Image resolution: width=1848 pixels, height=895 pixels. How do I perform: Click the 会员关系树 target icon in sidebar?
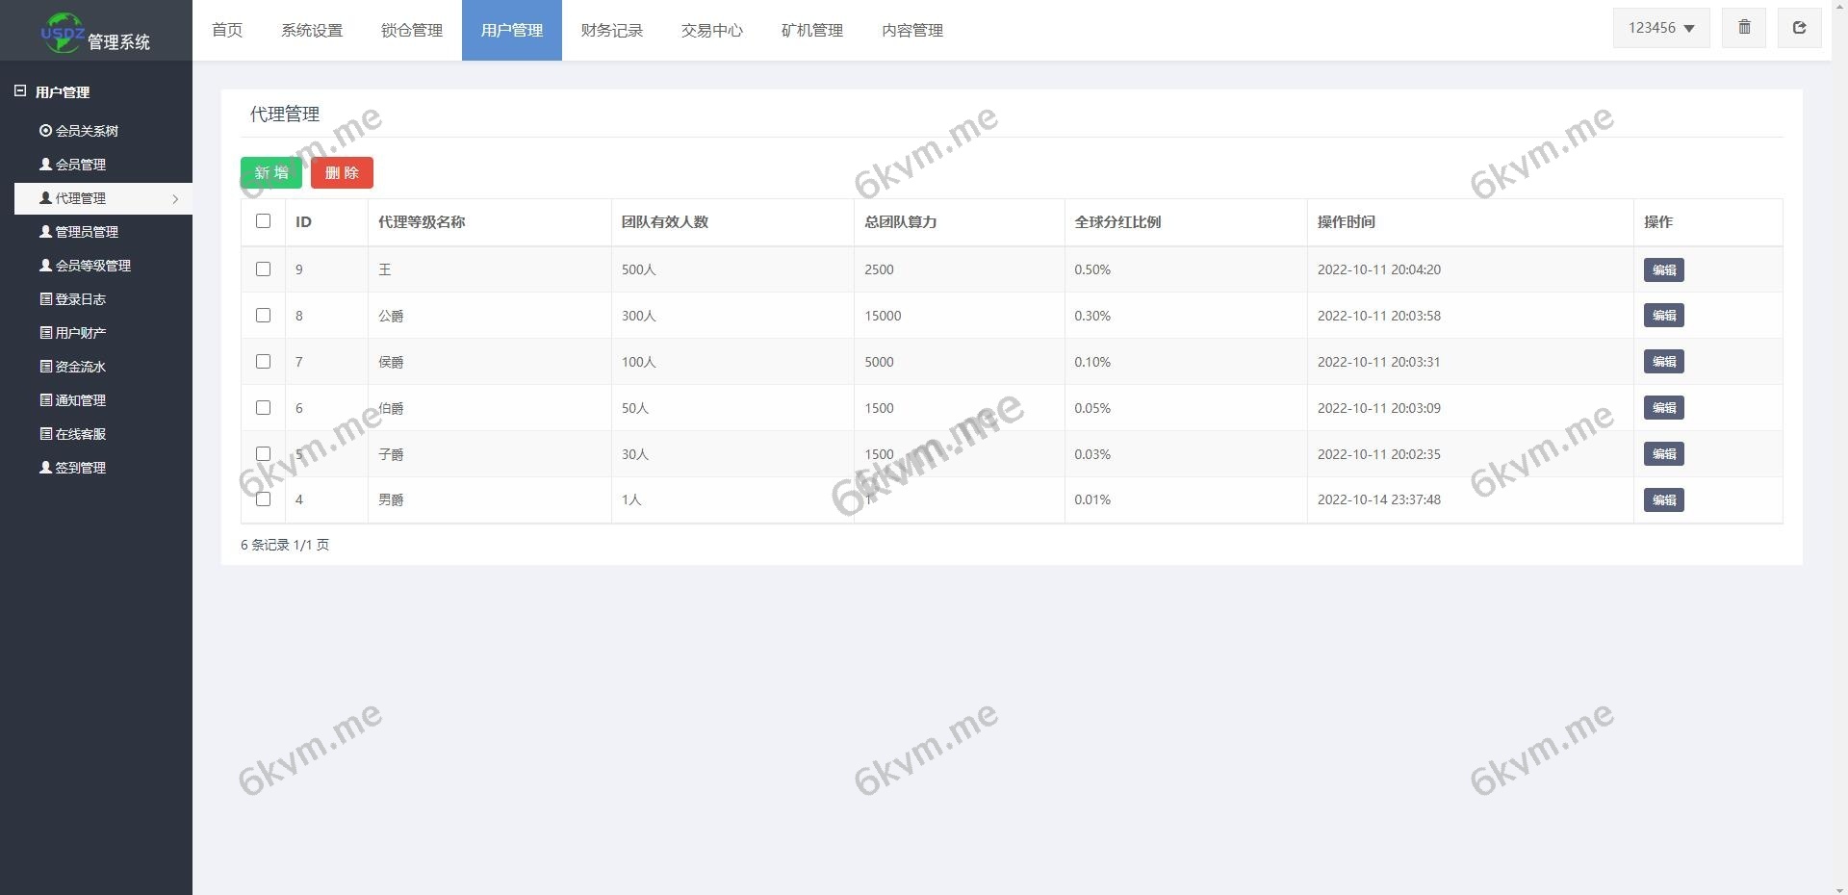tap(43, 130)
